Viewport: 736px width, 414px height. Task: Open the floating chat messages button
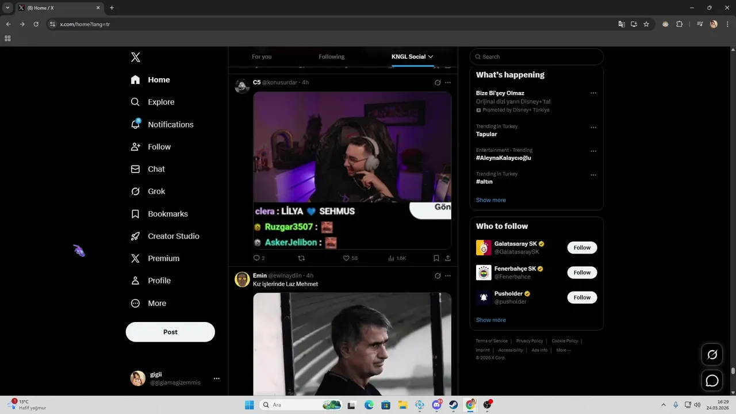click(712, 381)
